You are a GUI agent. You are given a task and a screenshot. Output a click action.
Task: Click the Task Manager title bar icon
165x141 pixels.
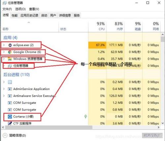(5, 3)
